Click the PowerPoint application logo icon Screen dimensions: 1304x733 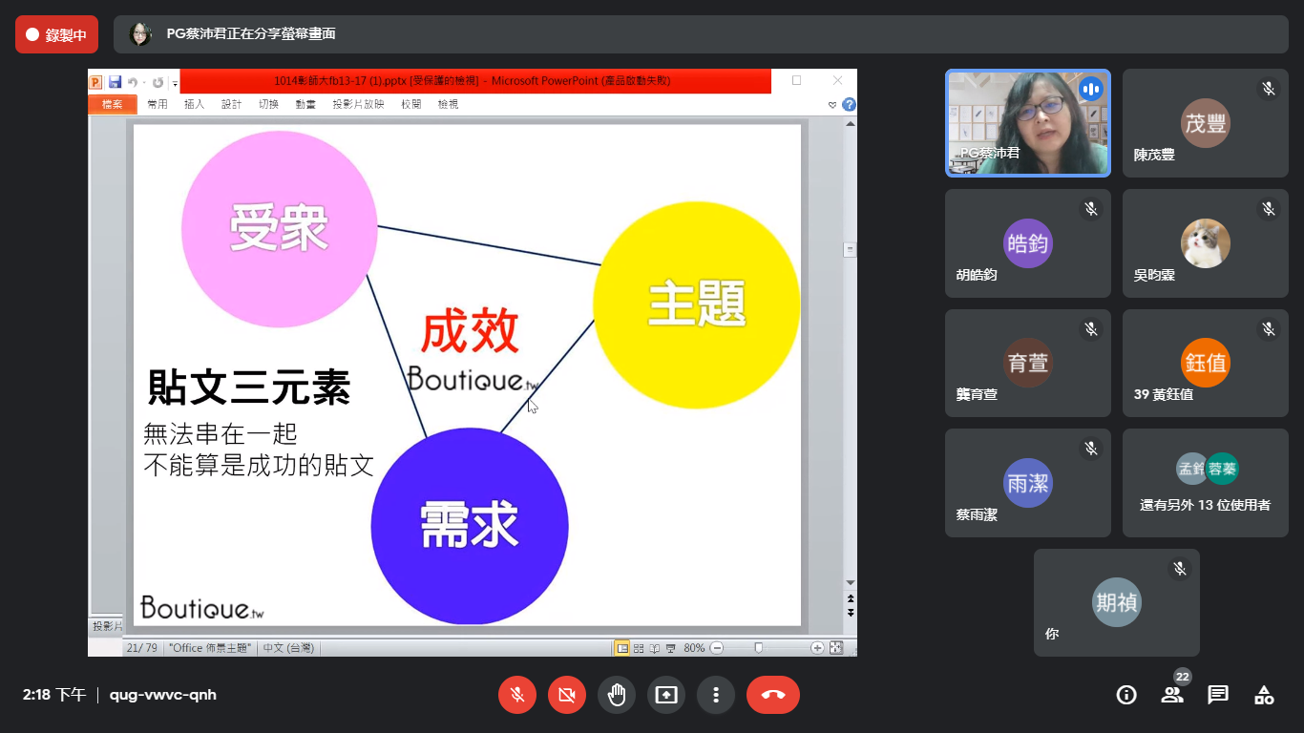tap(95, 82)
